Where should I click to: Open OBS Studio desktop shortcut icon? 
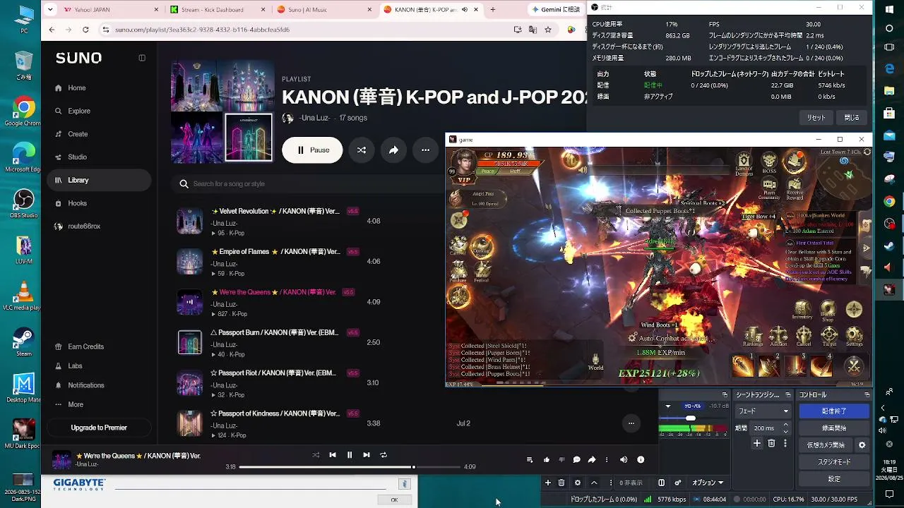point(24,203)
